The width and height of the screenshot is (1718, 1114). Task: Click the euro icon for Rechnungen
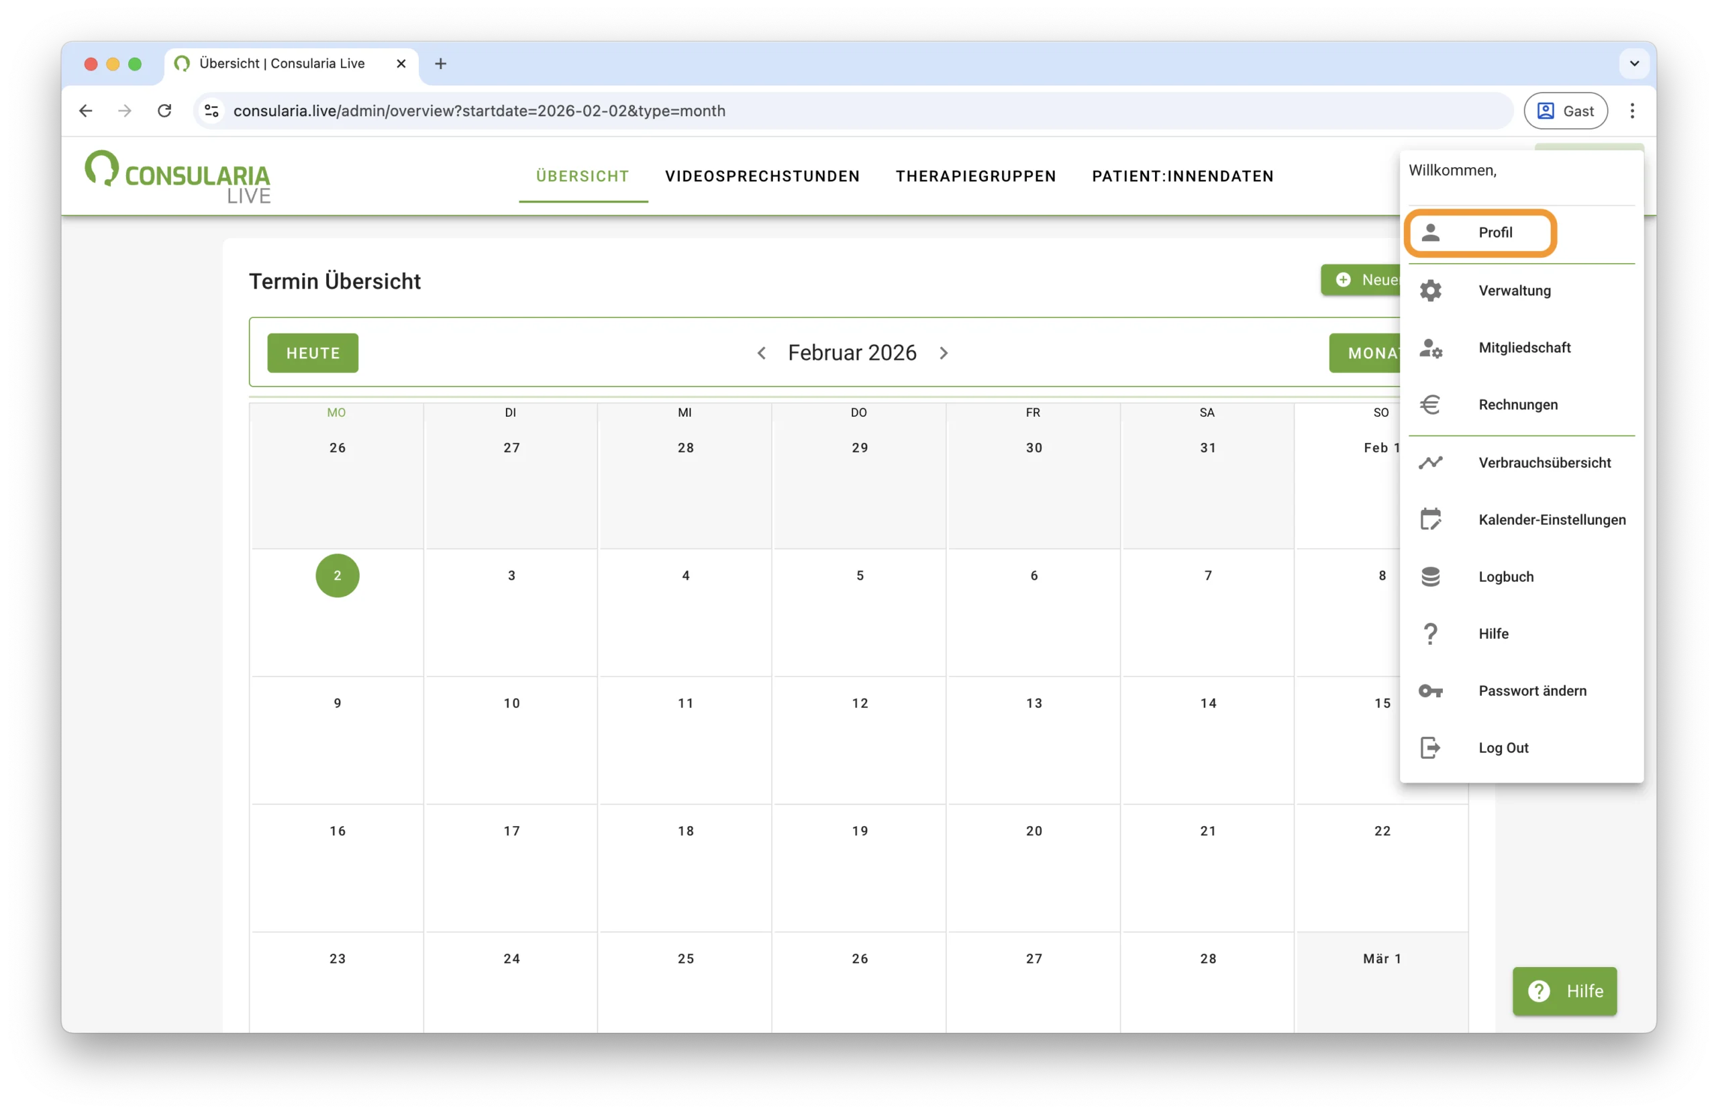pos(1430,404)
